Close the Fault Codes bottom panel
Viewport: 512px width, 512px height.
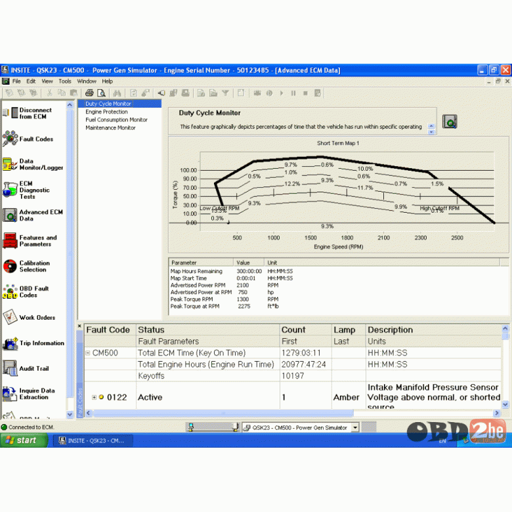[79, 326]
